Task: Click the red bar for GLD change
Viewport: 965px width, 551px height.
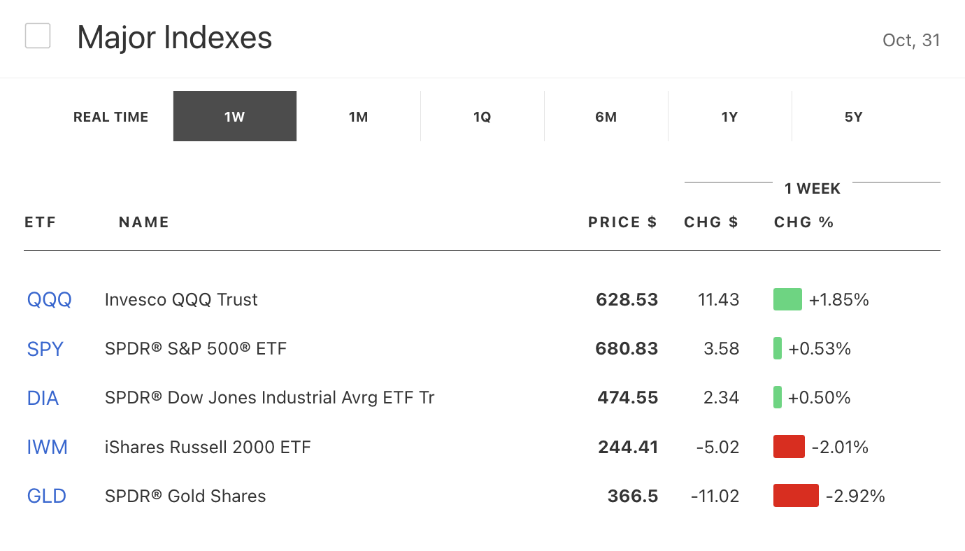Action: [796, 496]
